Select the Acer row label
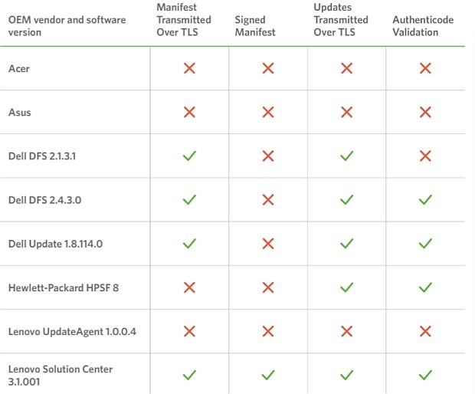 click(x=19, y=68)
